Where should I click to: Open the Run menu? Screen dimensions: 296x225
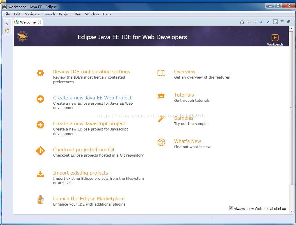[x=78, y=14]
